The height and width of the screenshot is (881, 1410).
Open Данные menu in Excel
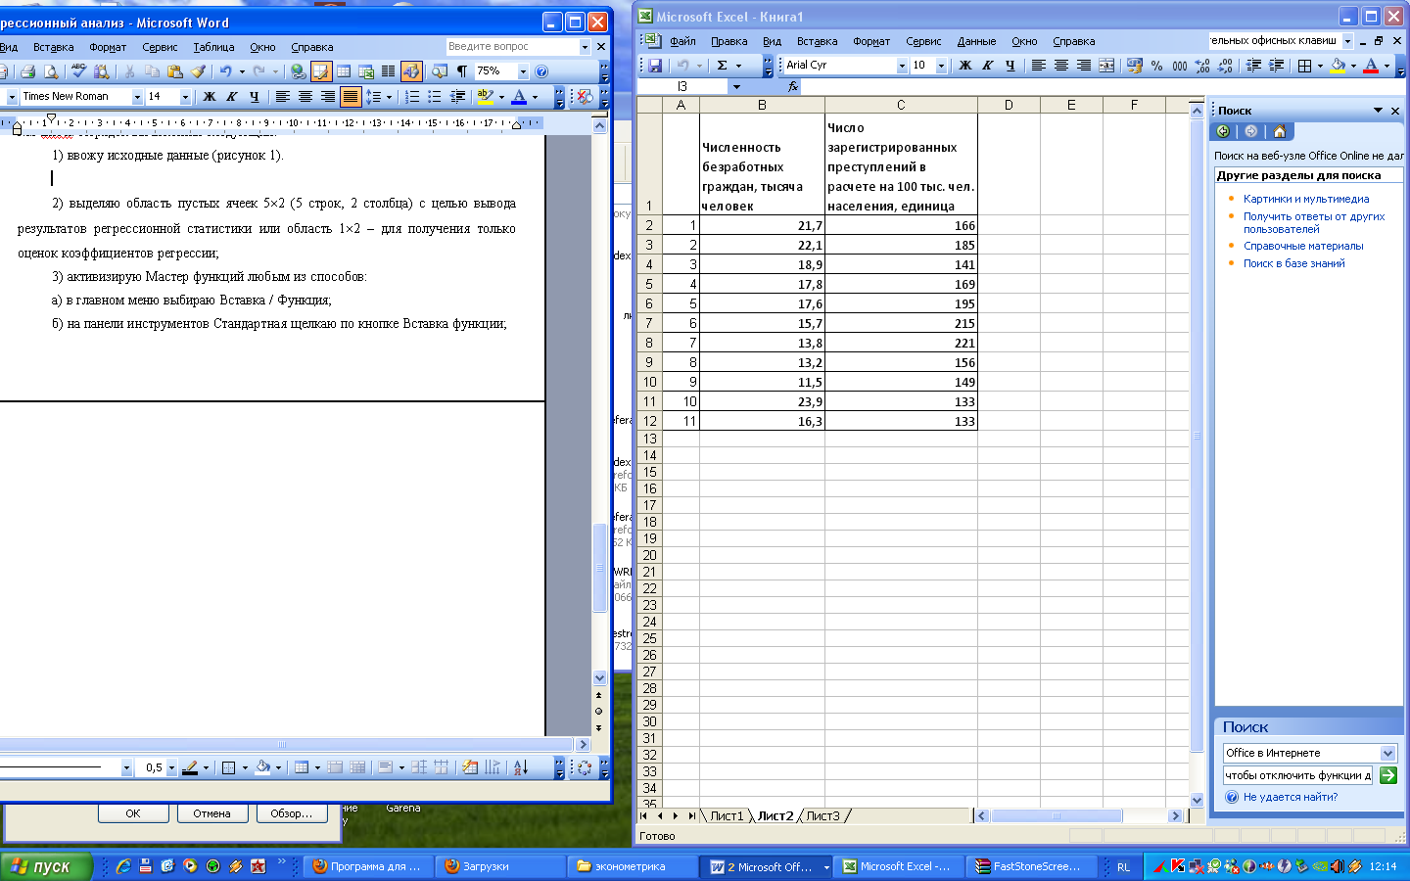[976, 41]
